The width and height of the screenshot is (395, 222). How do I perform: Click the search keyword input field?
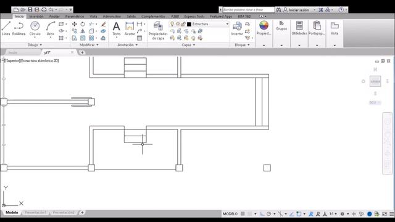click(248, 10)
